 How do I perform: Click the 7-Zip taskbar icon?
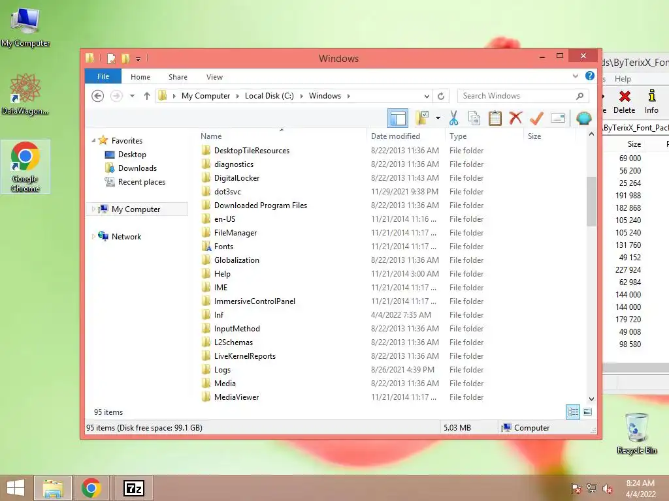tap(133, 488)
